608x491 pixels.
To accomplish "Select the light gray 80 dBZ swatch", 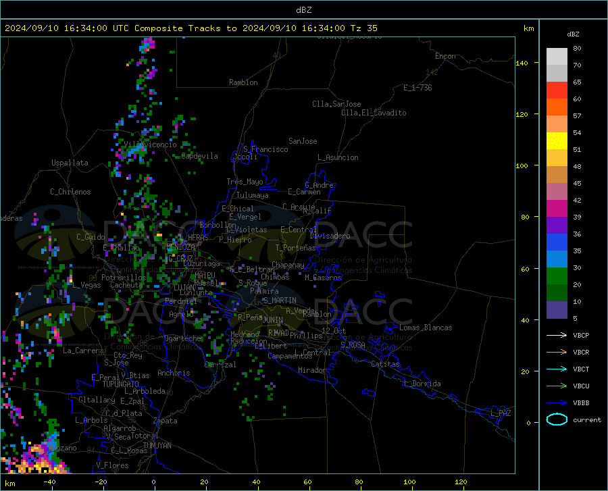I will tap(557, 57).
